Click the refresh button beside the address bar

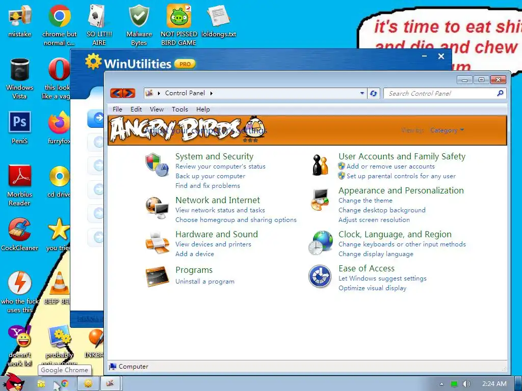point(374,94)
